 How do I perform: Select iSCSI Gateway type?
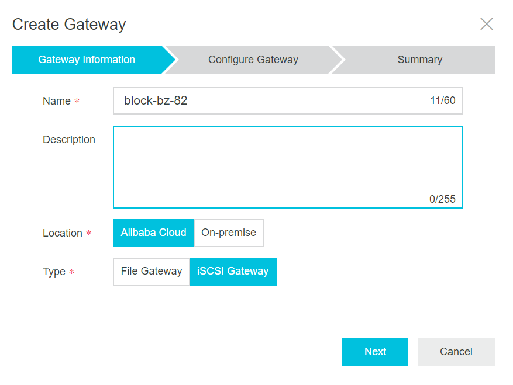tap(233, 271)
